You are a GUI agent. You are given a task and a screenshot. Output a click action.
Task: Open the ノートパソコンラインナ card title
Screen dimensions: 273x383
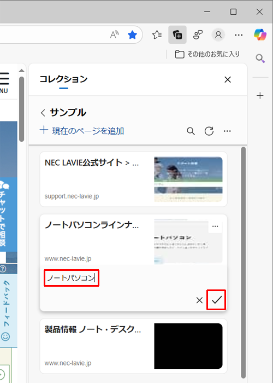pyautogui.click(x=92, y=225)
